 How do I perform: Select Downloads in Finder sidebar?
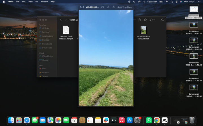(x=47, y=48)
